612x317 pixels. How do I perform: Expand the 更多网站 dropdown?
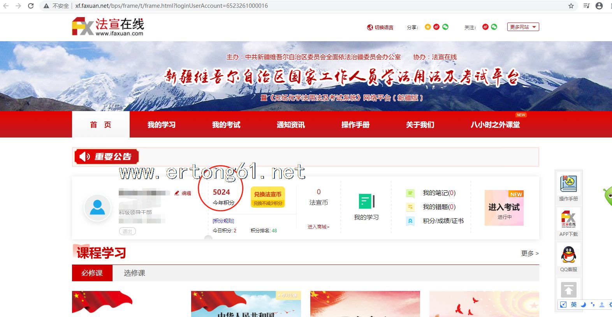click(x=523, y=27)
